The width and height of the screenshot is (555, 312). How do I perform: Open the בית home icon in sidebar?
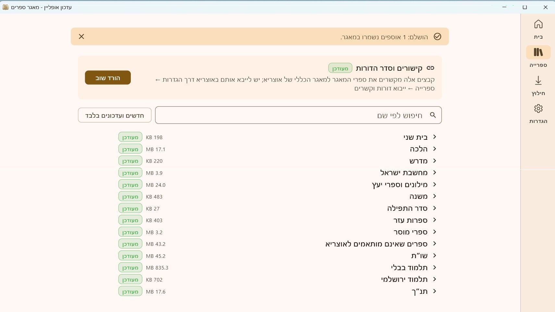538,24
